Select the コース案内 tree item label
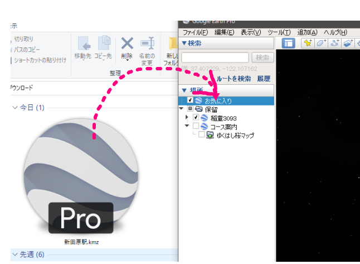The height and width of the screenshot is (264, 360). (x=223, y=127)
